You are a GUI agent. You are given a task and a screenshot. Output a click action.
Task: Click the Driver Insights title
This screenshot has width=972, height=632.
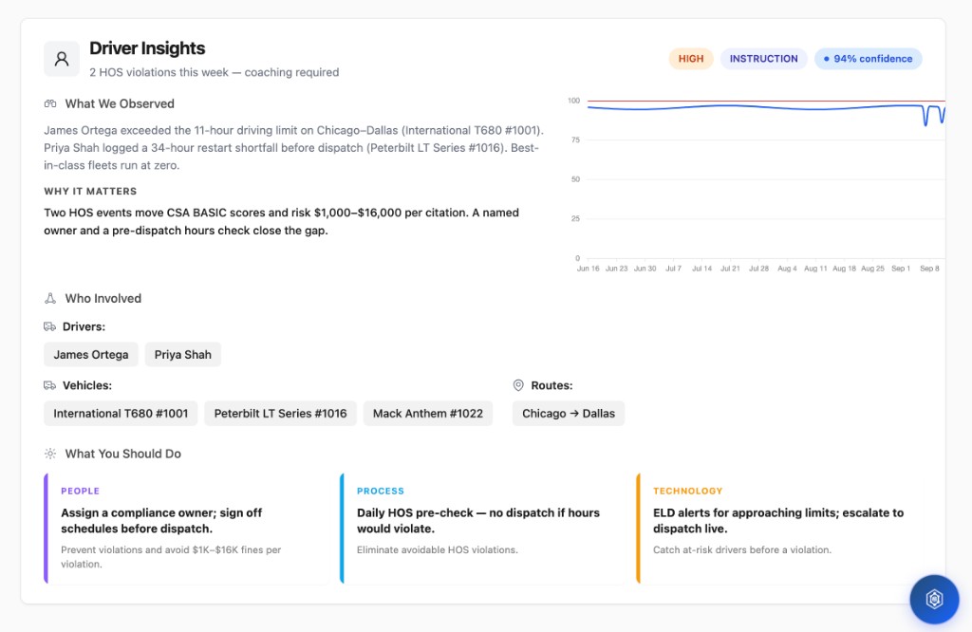point(147,48)
